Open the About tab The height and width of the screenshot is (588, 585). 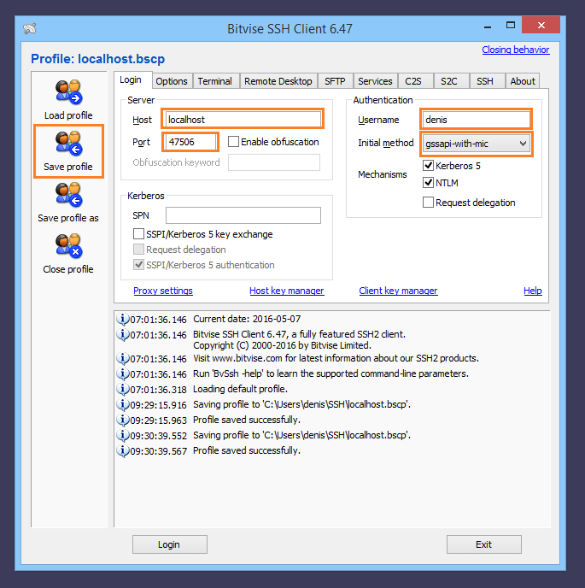(x=523, y=81)
